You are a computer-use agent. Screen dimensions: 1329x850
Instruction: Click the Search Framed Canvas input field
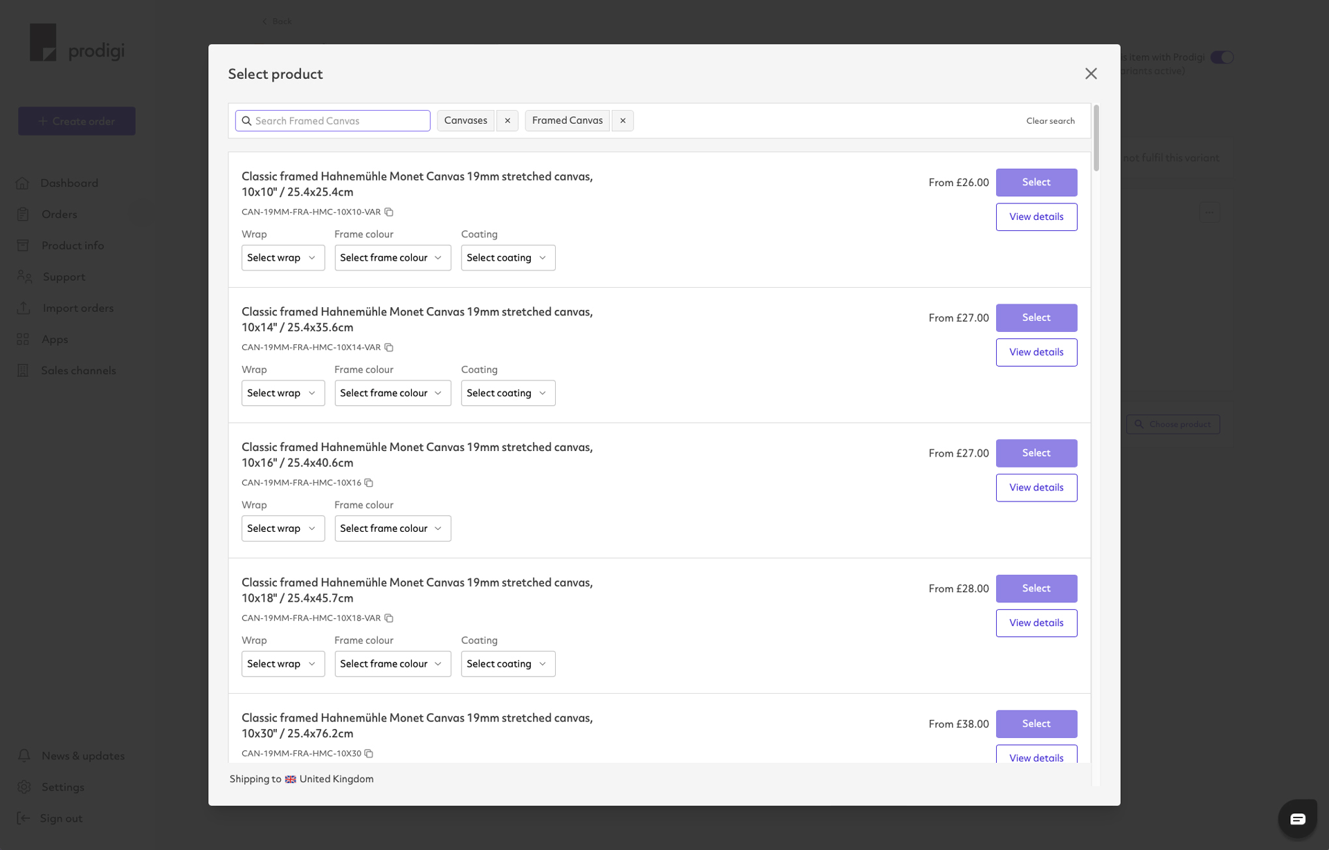click(332, 120)
